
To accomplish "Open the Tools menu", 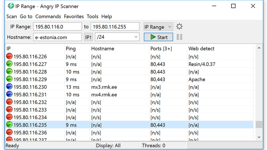I will pyautogui.click(x=92, y=16).
